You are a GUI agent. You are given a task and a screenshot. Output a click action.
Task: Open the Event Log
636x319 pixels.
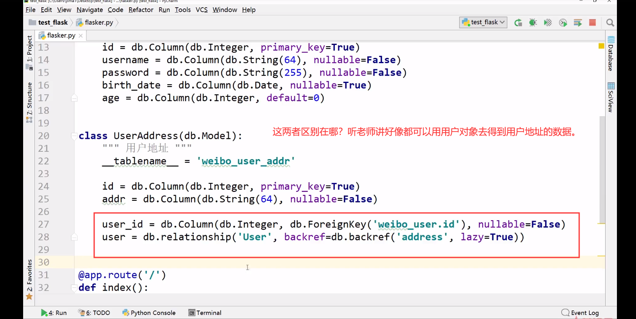tap(580, 313)
